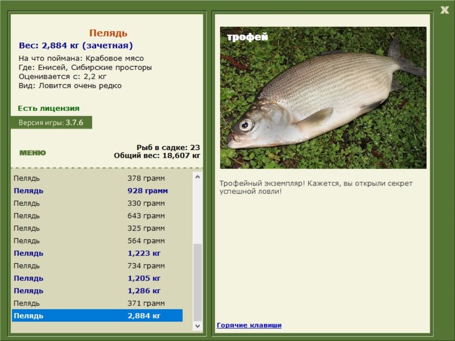Viewport: 455px width, 341px height.
Task: Select the Пелядь 643 грамм row
Action: (x=97, y=216)
